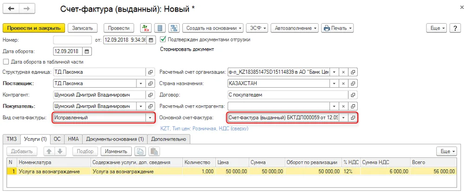
Task: Select Услуга за вознаграждение Номенклатура cell
Action: point(54,171)
